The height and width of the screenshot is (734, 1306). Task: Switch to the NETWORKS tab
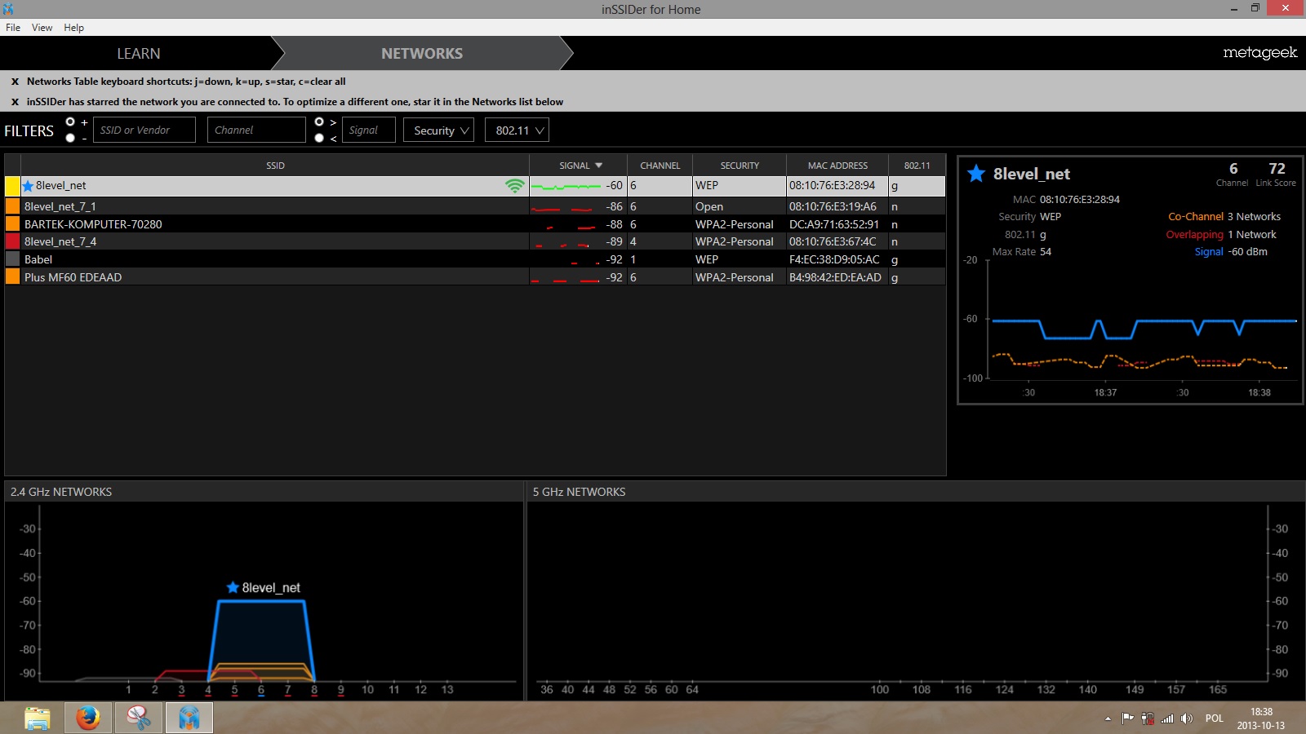point(422,53)
